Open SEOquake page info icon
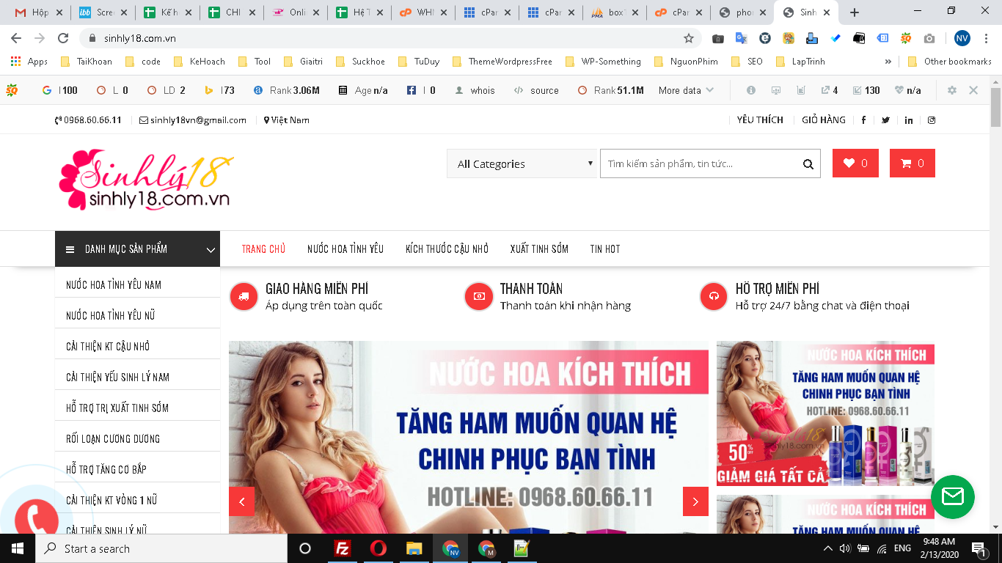 [x=751, y=90]
